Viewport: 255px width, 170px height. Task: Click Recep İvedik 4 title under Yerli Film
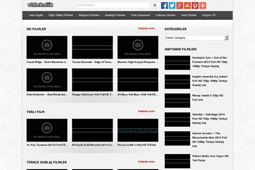pos(136,145)
